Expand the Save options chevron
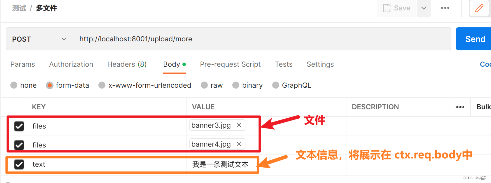The width and height of the screenshot is (491, 183). point(424,8)
